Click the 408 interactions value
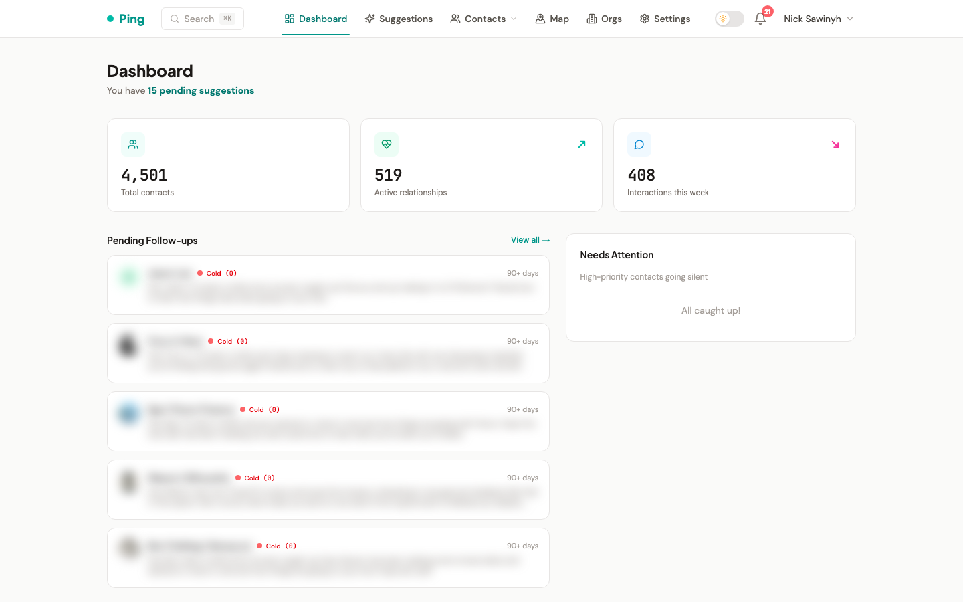This screenshot has width=963, height=602. coord(641,175)
